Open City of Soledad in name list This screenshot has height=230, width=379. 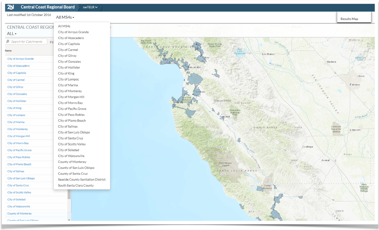click(16, 199)
